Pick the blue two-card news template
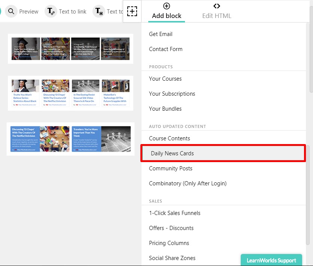 tap(70, 139)
